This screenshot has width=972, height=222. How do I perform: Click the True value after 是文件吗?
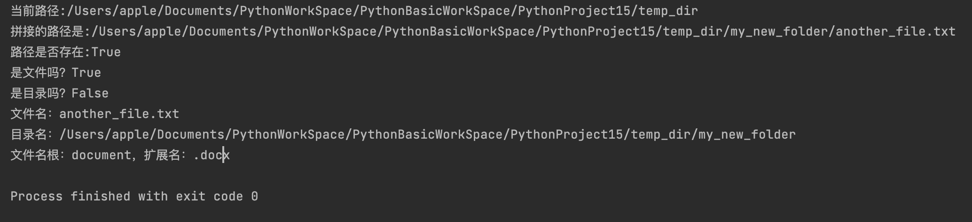coord(86,73)
